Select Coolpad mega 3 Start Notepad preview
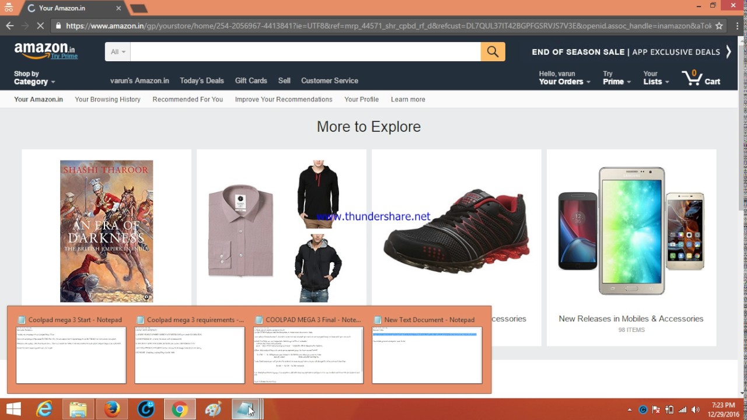 (71, 349)
